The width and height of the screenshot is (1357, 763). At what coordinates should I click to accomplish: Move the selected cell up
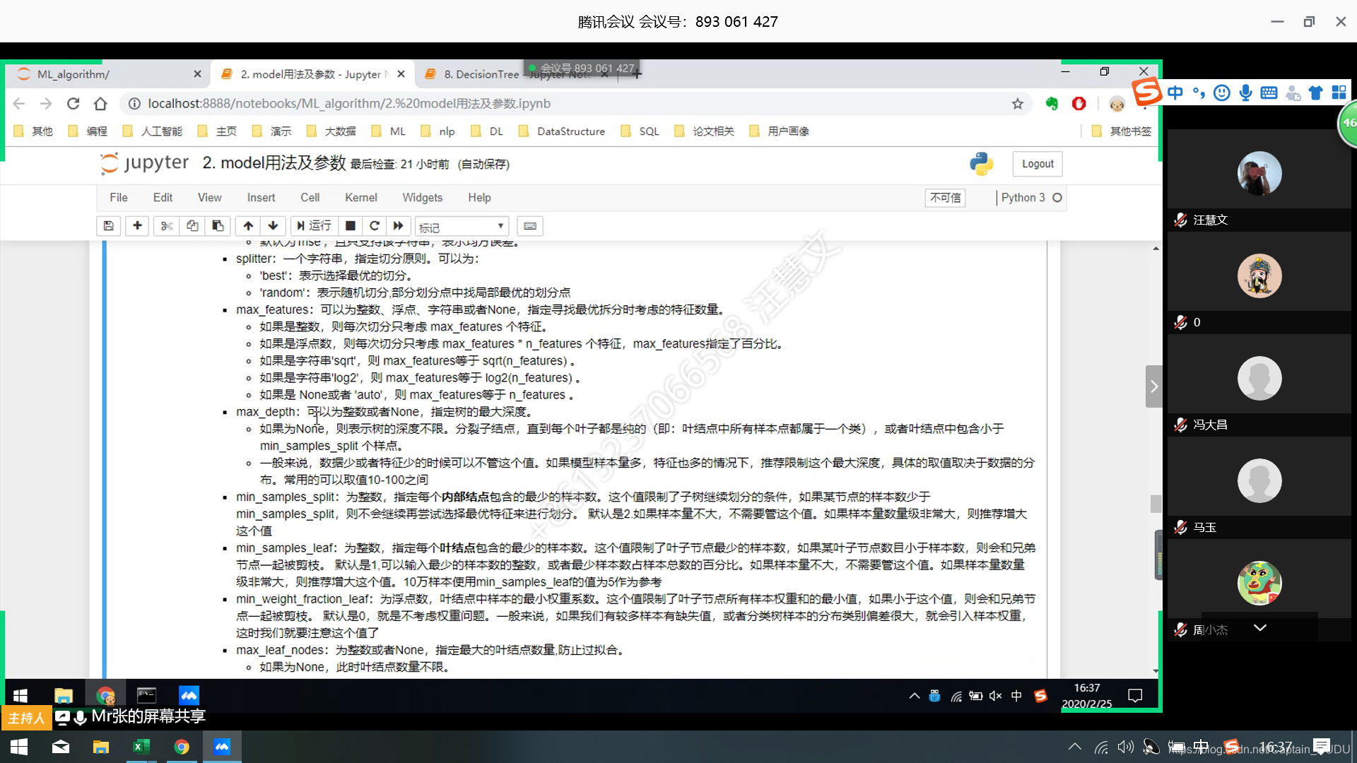(248, 226)
